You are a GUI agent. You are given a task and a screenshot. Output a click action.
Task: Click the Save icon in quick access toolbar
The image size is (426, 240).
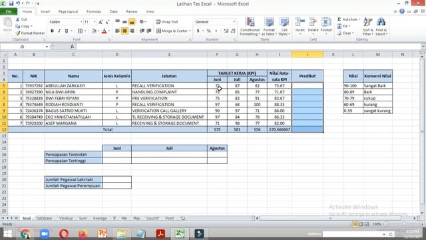click(x=11, y=3)
